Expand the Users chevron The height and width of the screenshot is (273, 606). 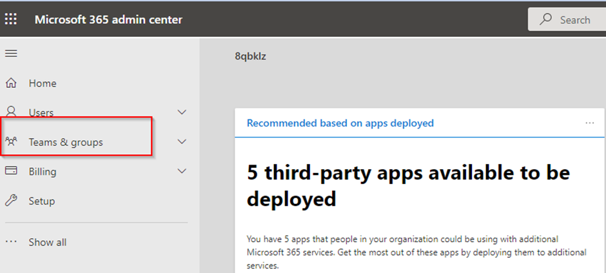point(182,112)
